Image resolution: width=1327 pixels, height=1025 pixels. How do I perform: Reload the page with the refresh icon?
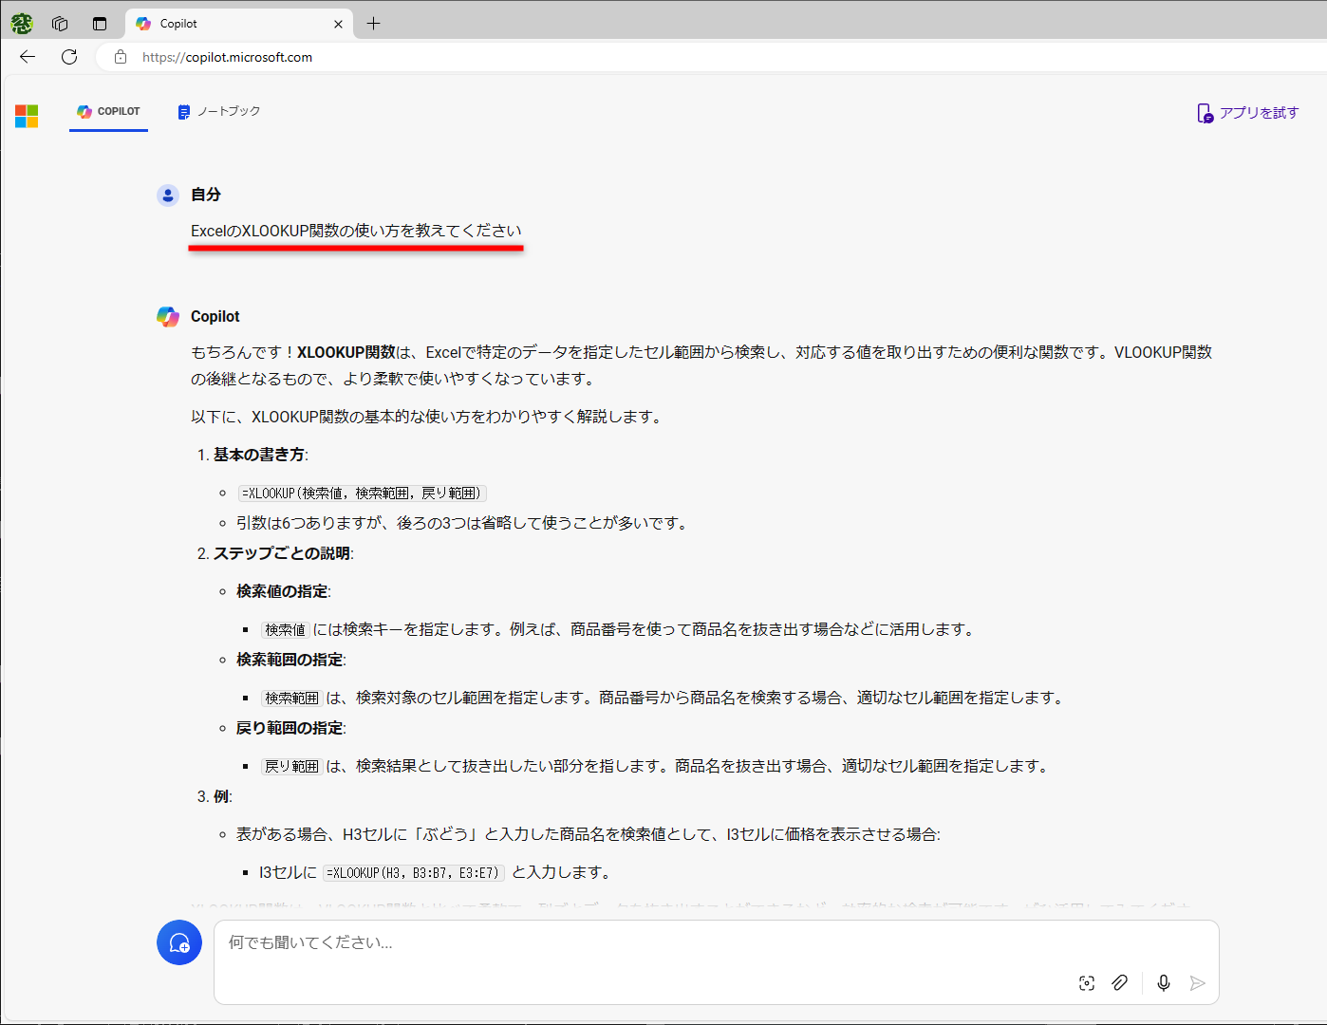point(68,57)
